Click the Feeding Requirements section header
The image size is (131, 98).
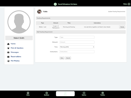click(x=81, y=18)
